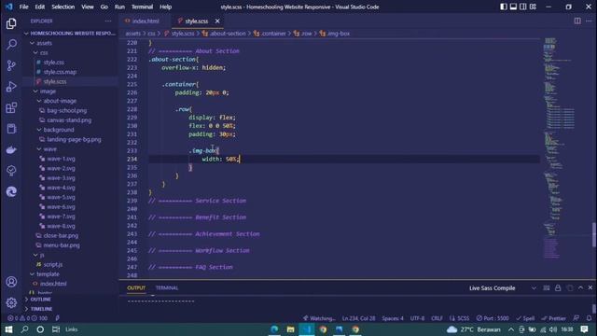
Task: Toggle Secondary Side Bar layout icon
Action: click(523, 7)
